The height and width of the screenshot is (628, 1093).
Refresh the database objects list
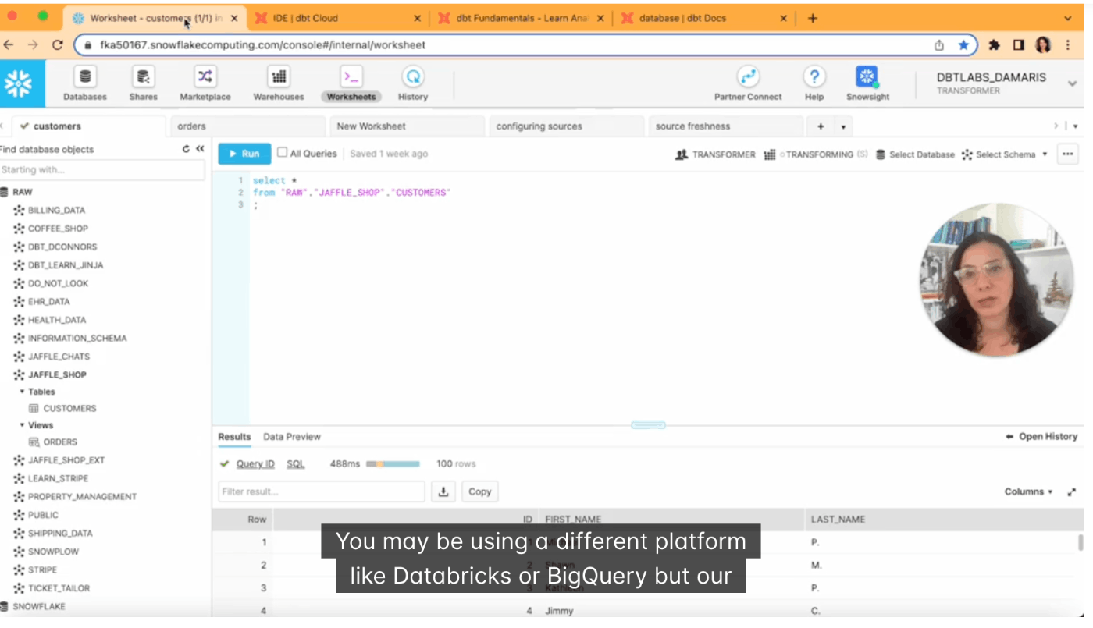pyautogui.click(x=186, y=149)
